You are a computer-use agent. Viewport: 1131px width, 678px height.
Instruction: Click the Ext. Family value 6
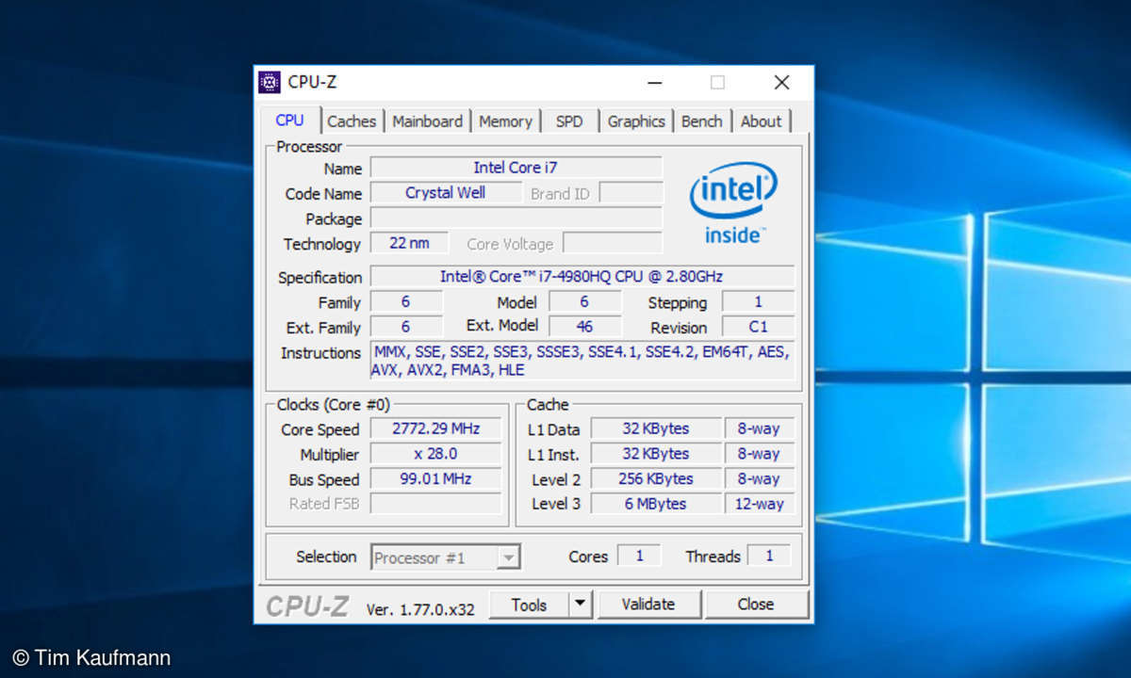405,327
